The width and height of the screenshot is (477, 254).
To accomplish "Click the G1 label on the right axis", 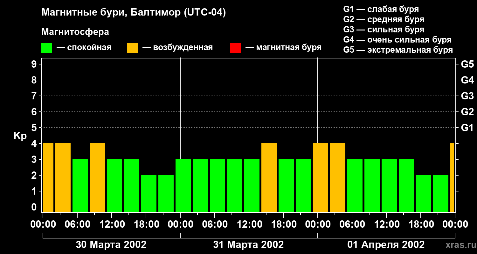I will (x=467, y=128).
